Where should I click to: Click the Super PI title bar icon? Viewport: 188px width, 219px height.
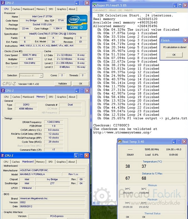(x=95, y=5)
